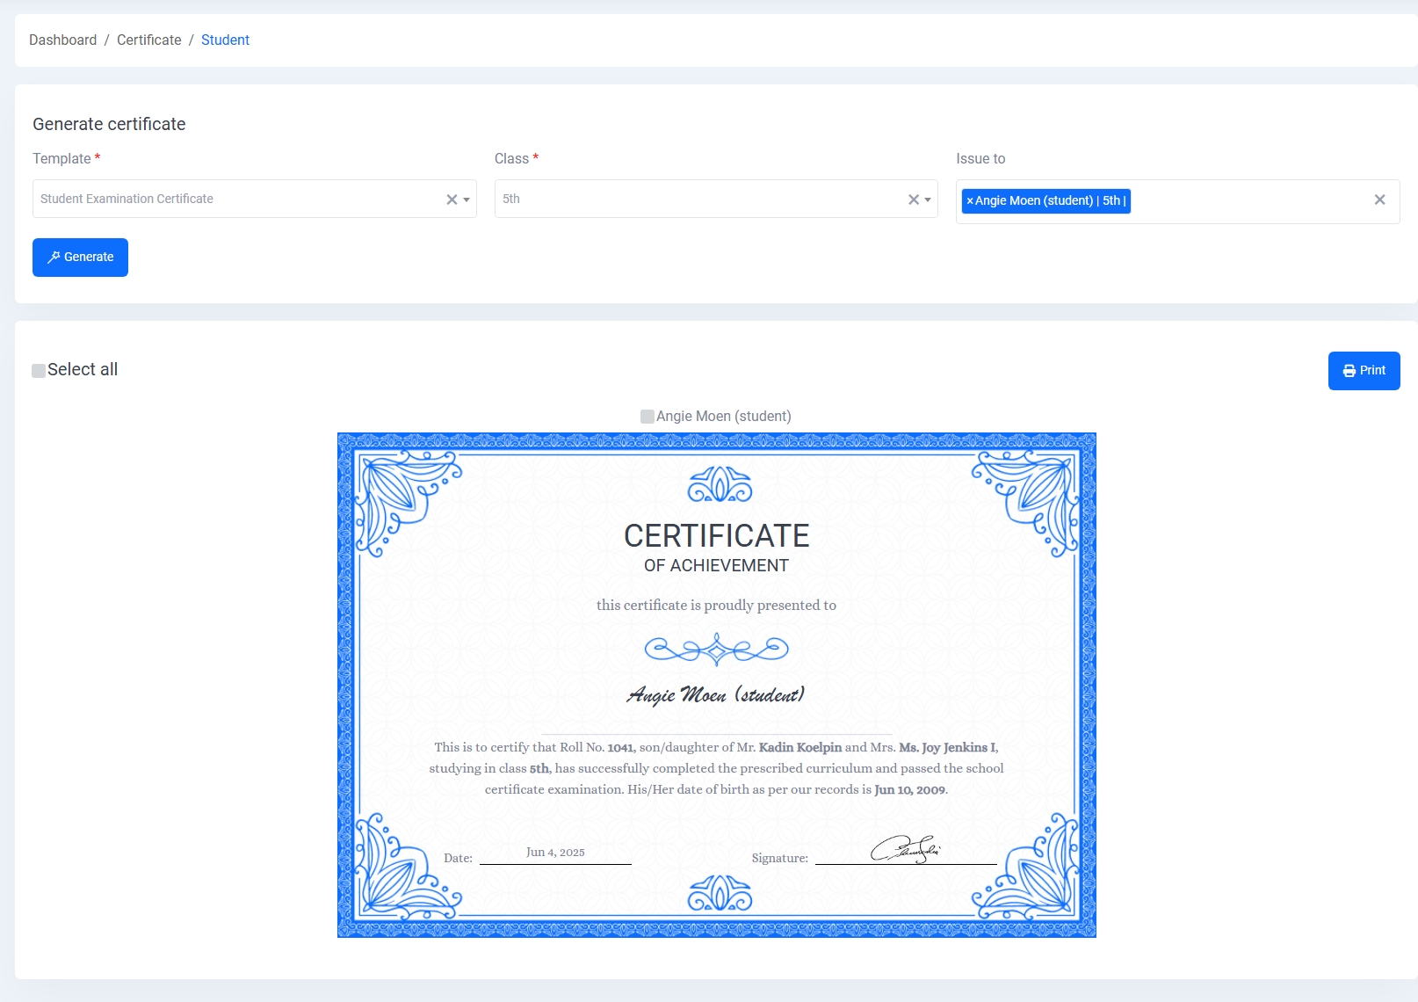Remove the Angie Moen tag from Issue to
Screen dimensions: 1418x1002
pos(970,200)
